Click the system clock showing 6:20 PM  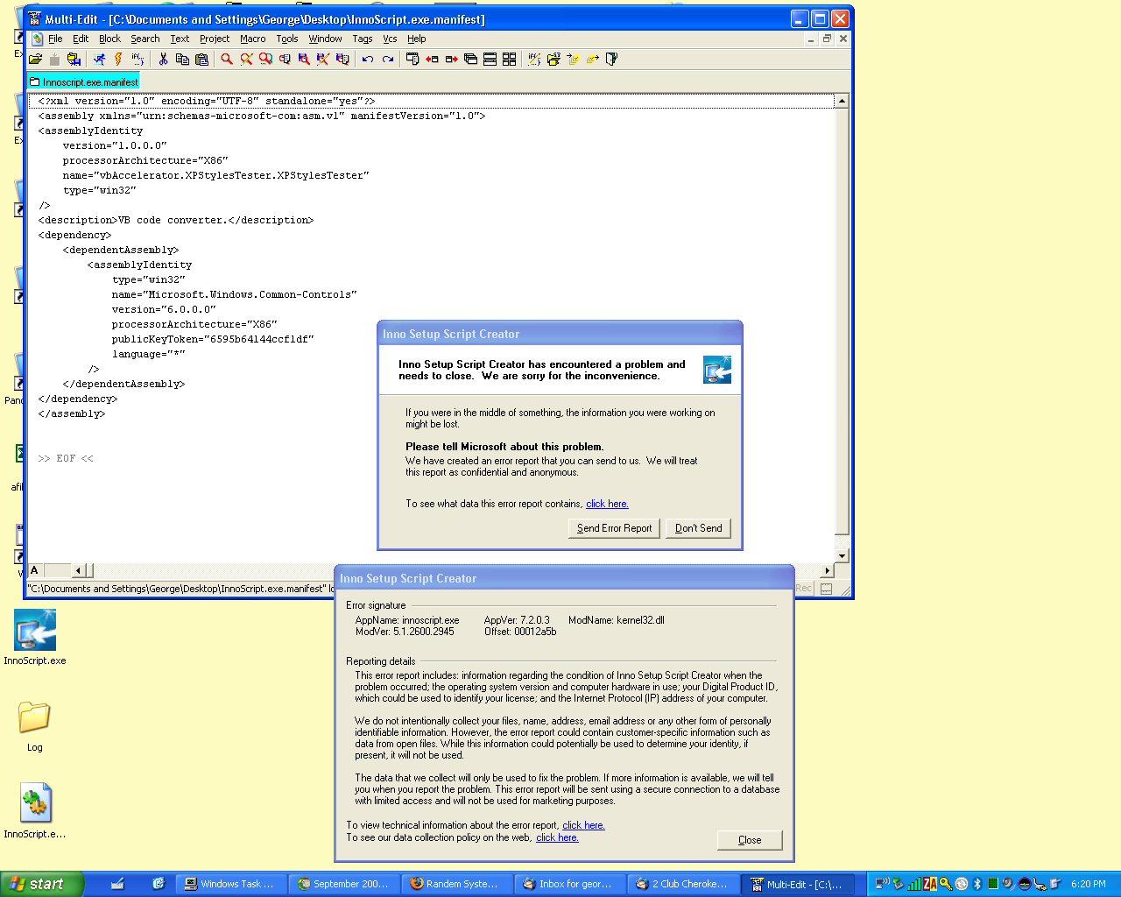point(1089,884)
